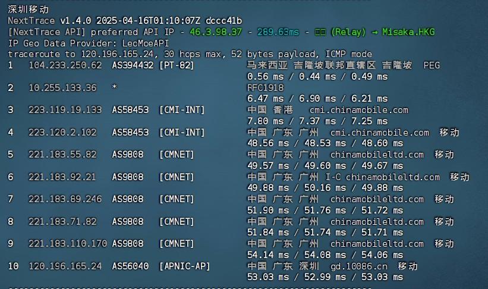Click hop 4 latency 48.56 ms
This screenshot has width=488, height=289.
[x=268, y=143]
